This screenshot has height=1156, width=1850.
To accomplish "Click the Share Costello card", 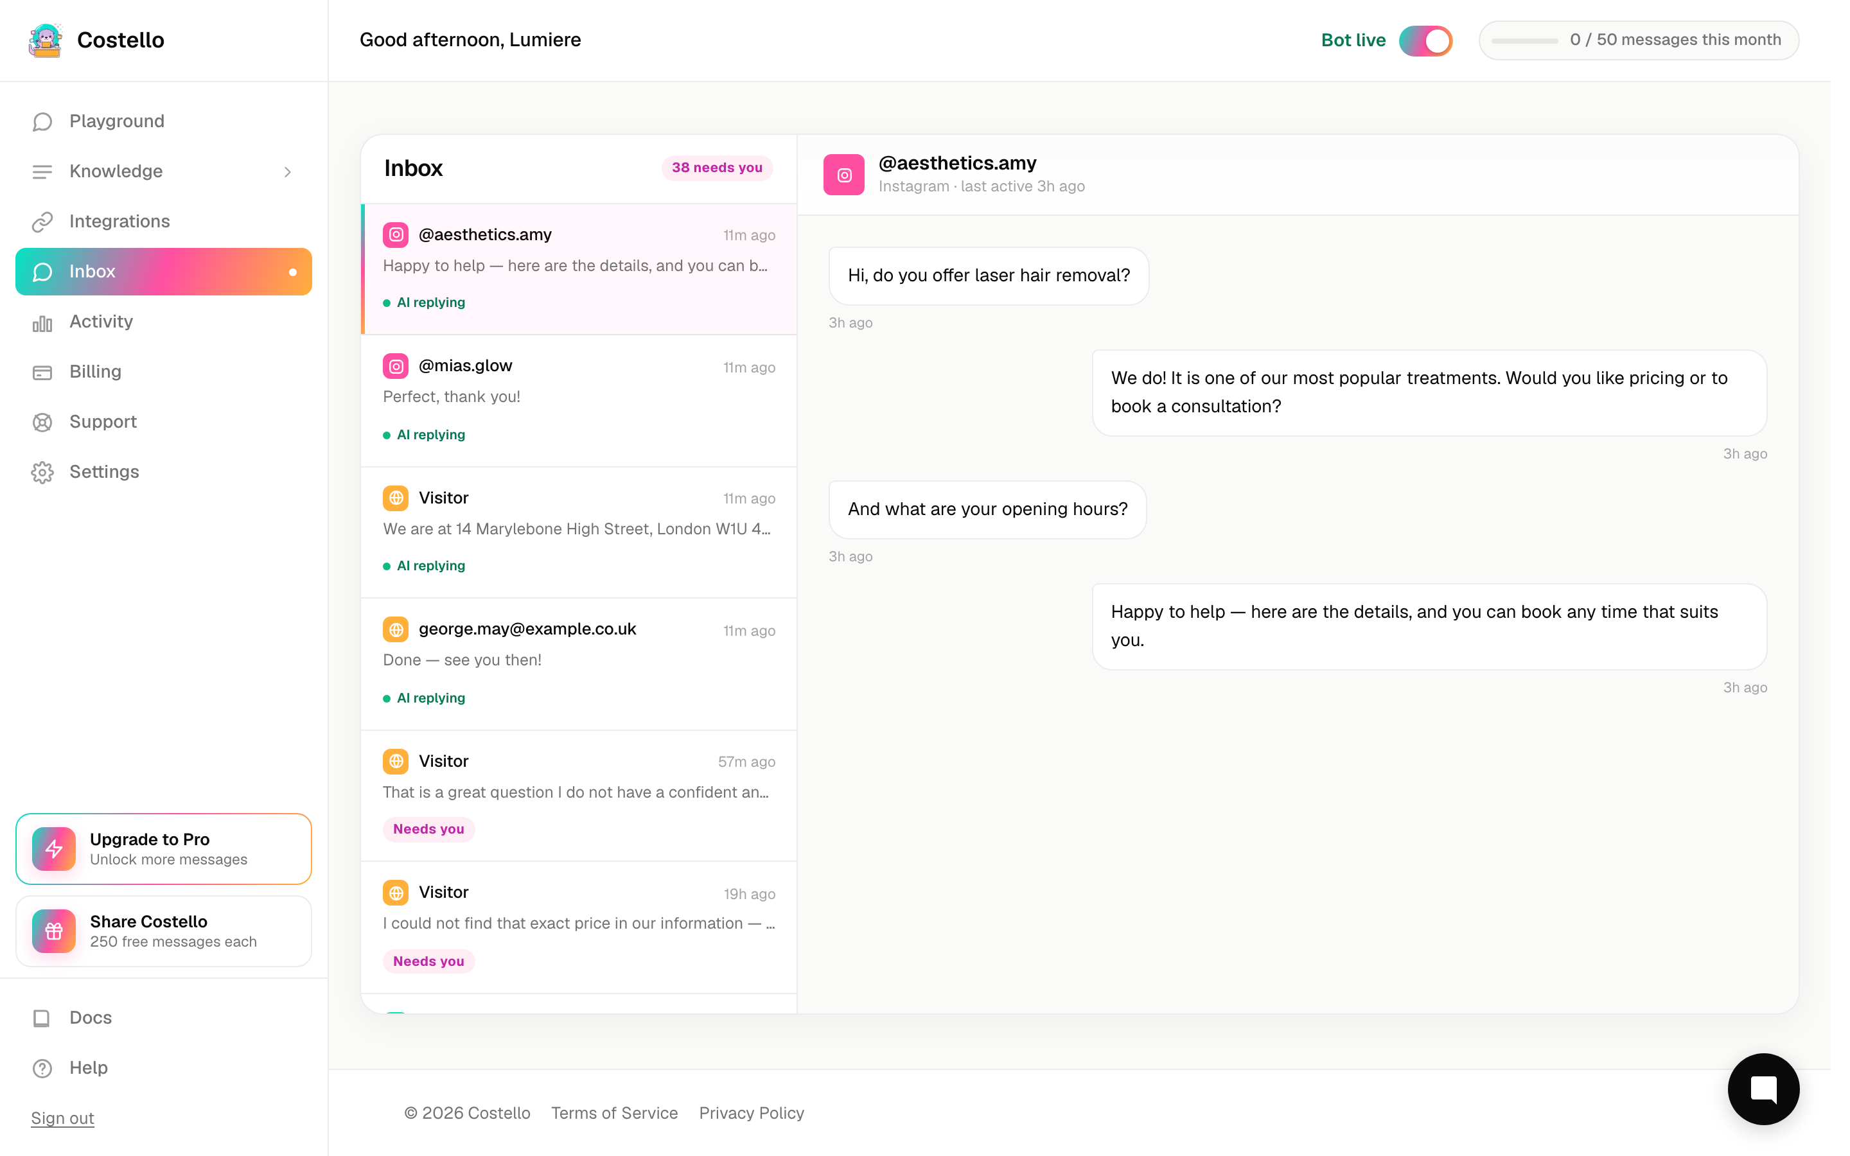I will pyautogui.click(x=164, y=931).
